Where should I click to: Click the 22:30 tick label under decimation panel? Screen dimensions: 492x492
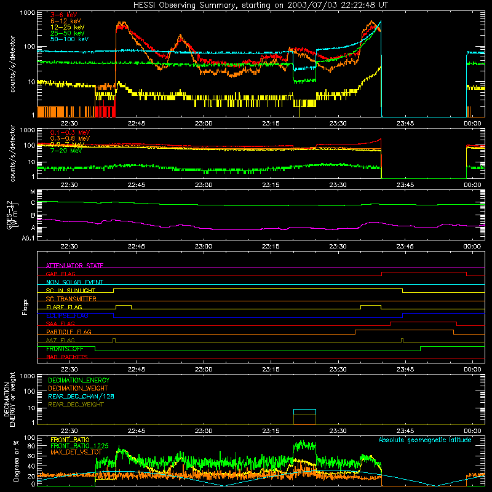pos(69,431)
